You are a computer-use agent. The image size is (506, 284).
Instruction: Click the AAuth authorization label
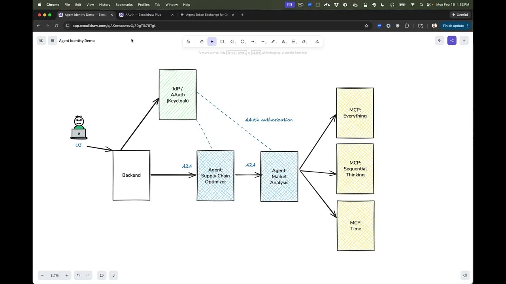(269, 120)
